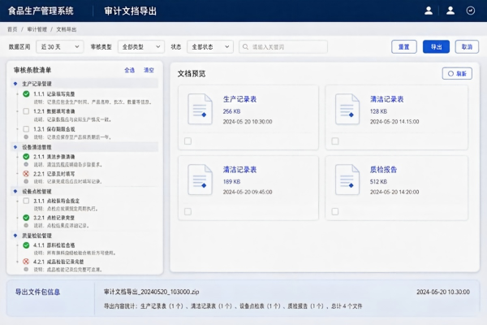
Task: Go to 首页 in the breadcrumb
Action: pos(12,29)
